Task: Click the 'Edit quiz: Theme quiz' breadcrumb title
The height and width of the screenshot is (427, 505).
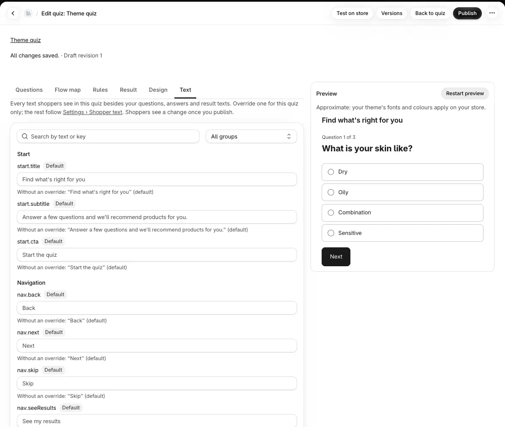Action: (x=69, y=14)
